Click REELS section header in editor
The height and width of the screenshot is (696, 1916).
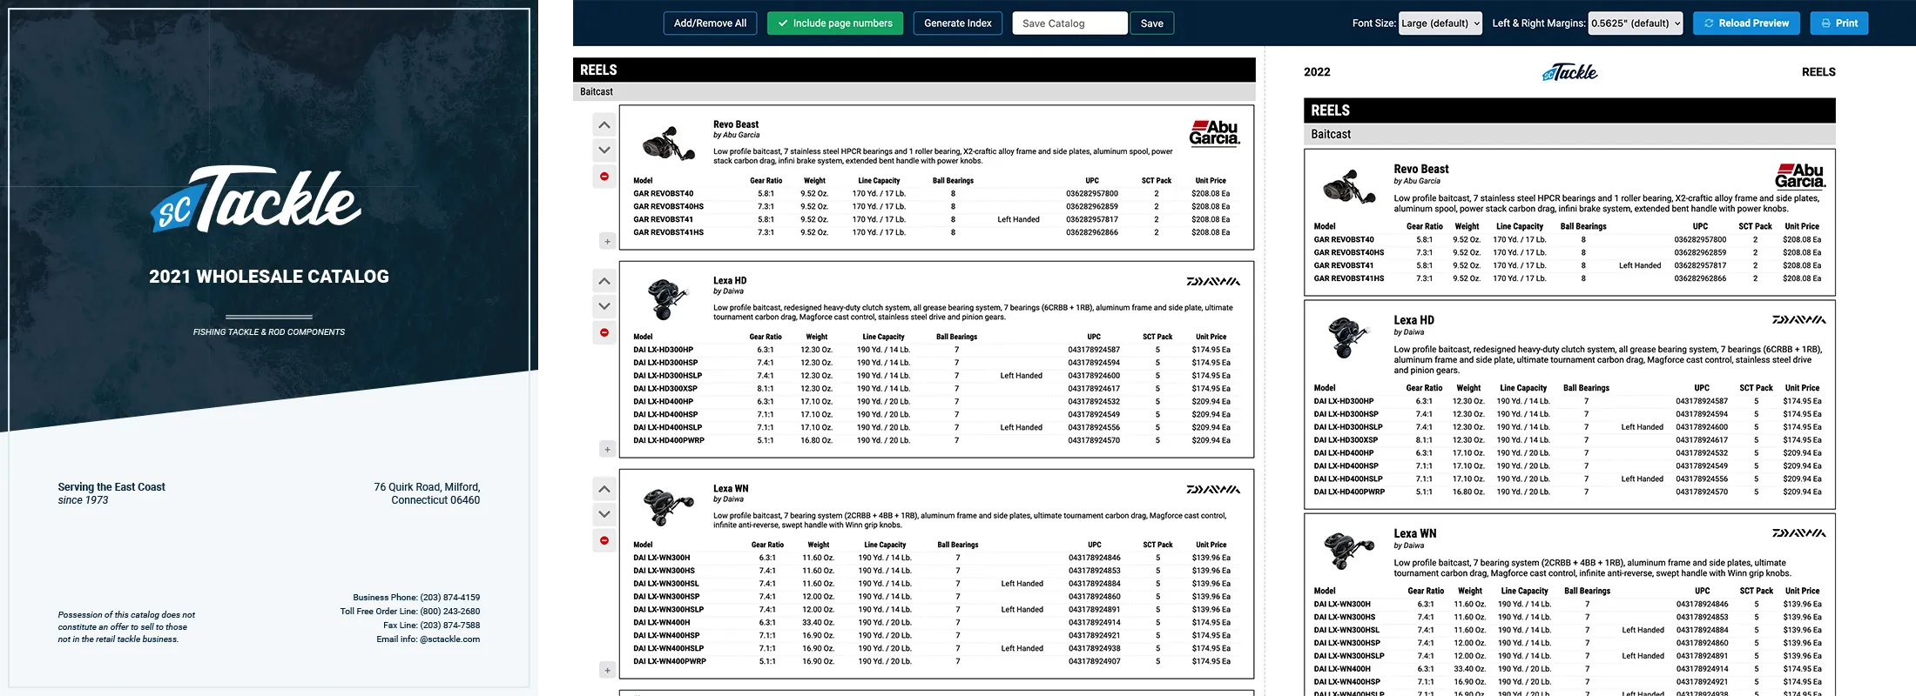[x=914, y=70]
